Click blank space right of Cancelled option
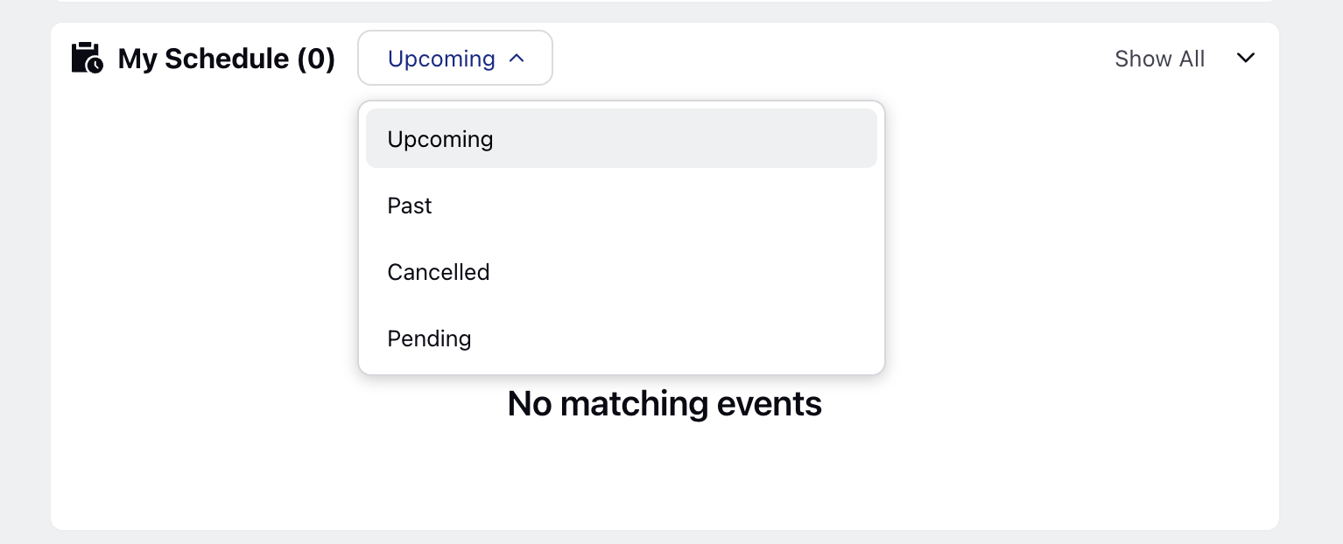The width and height of the screenshot is (1343, 544). [683, 272]
